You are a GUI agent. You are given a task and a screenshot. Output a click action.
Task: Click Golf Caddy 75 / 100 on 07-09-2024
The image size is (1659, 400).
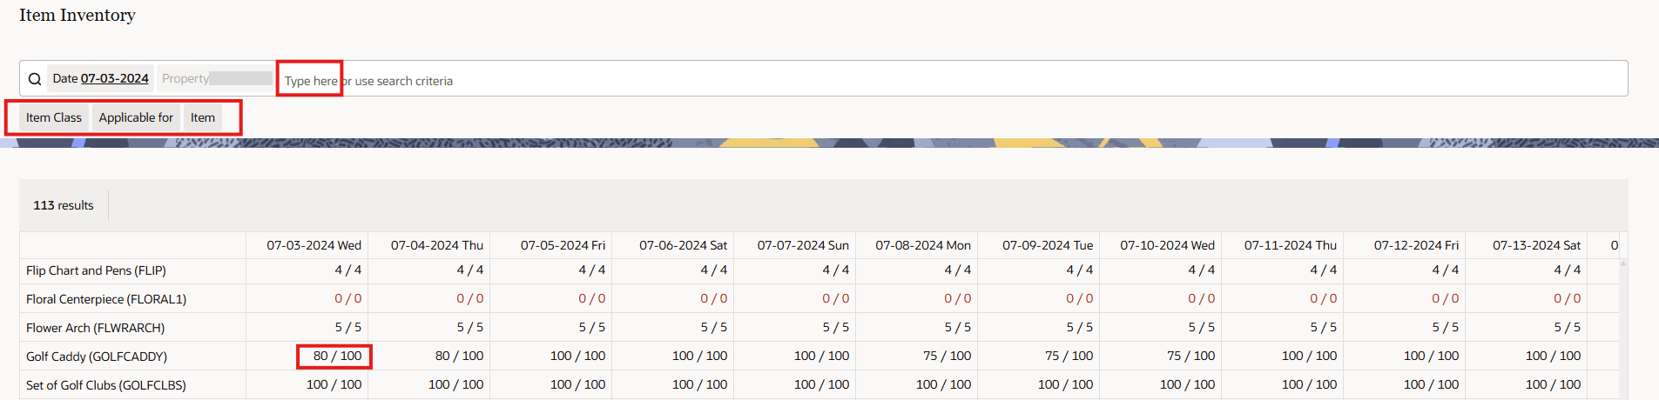(1069, 356)
